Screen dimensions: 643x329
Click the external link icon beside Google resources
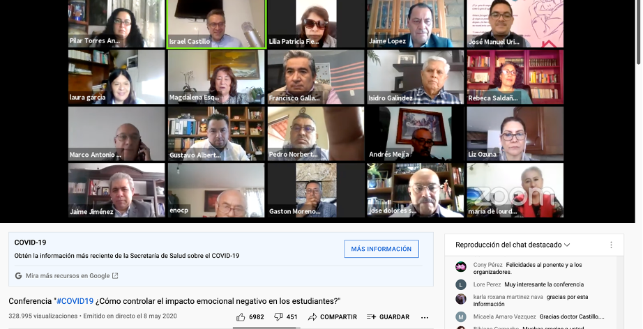pos(115,276)
